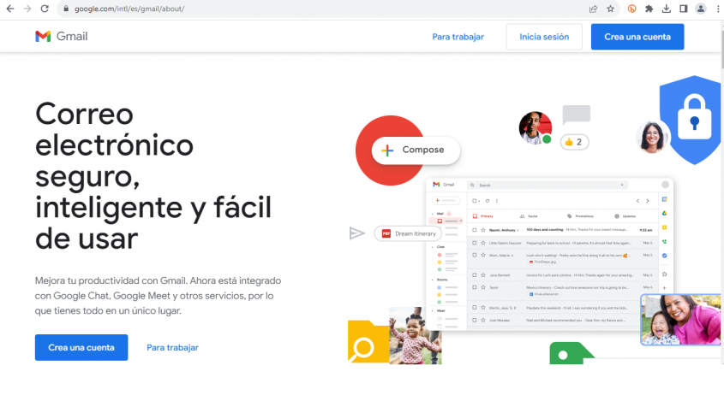Tick the checkbox of the Little Gators Daycare email
Viewport: 724px width, 395px height.
[x=474, y=243]
